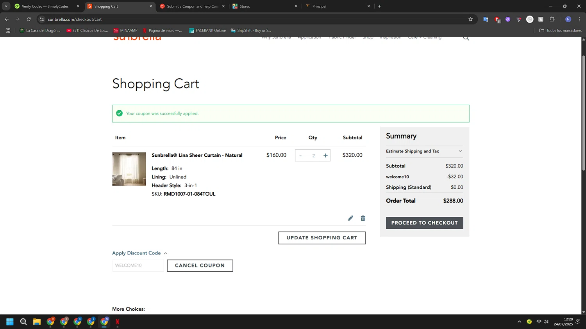The image size is (586, 329).
Task: Open FACEBANK OnLine bookmark
Action: pyautogui.click(x=207, y=30)
